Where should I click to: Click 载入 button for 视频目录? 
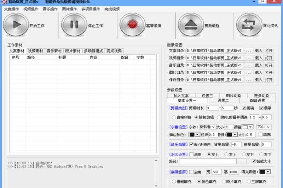tap(259, 58)
